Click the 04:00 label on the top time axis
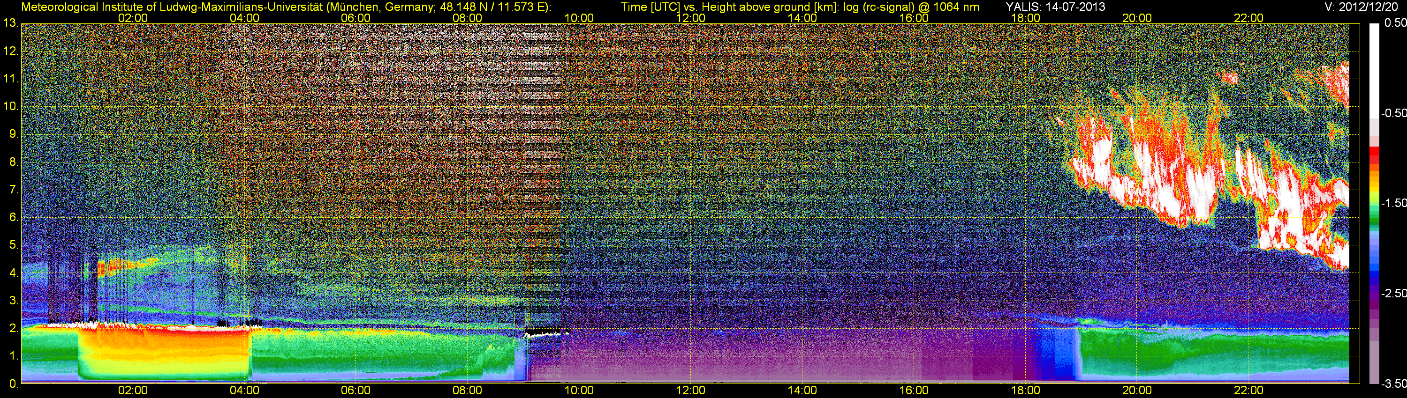The height and width of the screenshot is (398, 1407). pyautogui.click(x=244, y=18)
